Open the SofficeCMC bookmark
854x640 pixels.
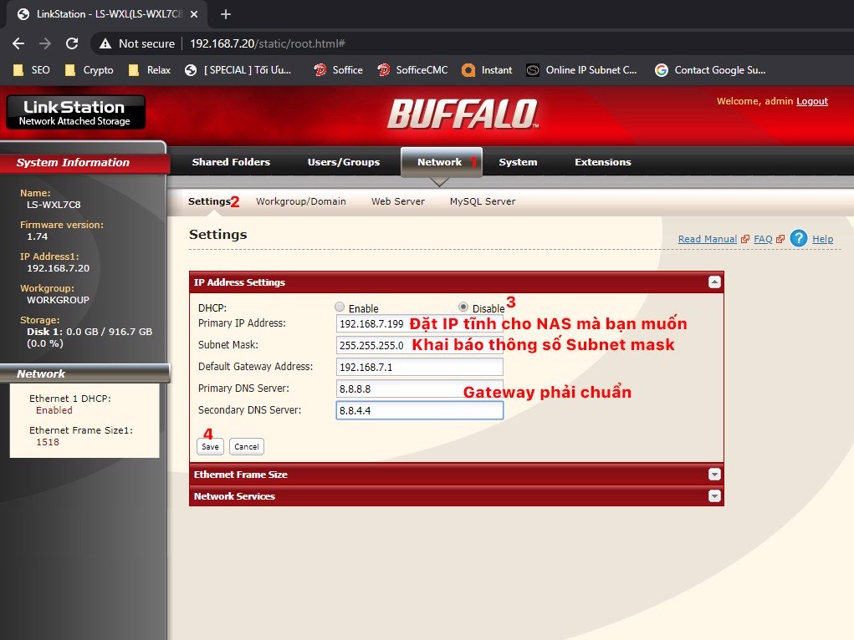point(413,70)
